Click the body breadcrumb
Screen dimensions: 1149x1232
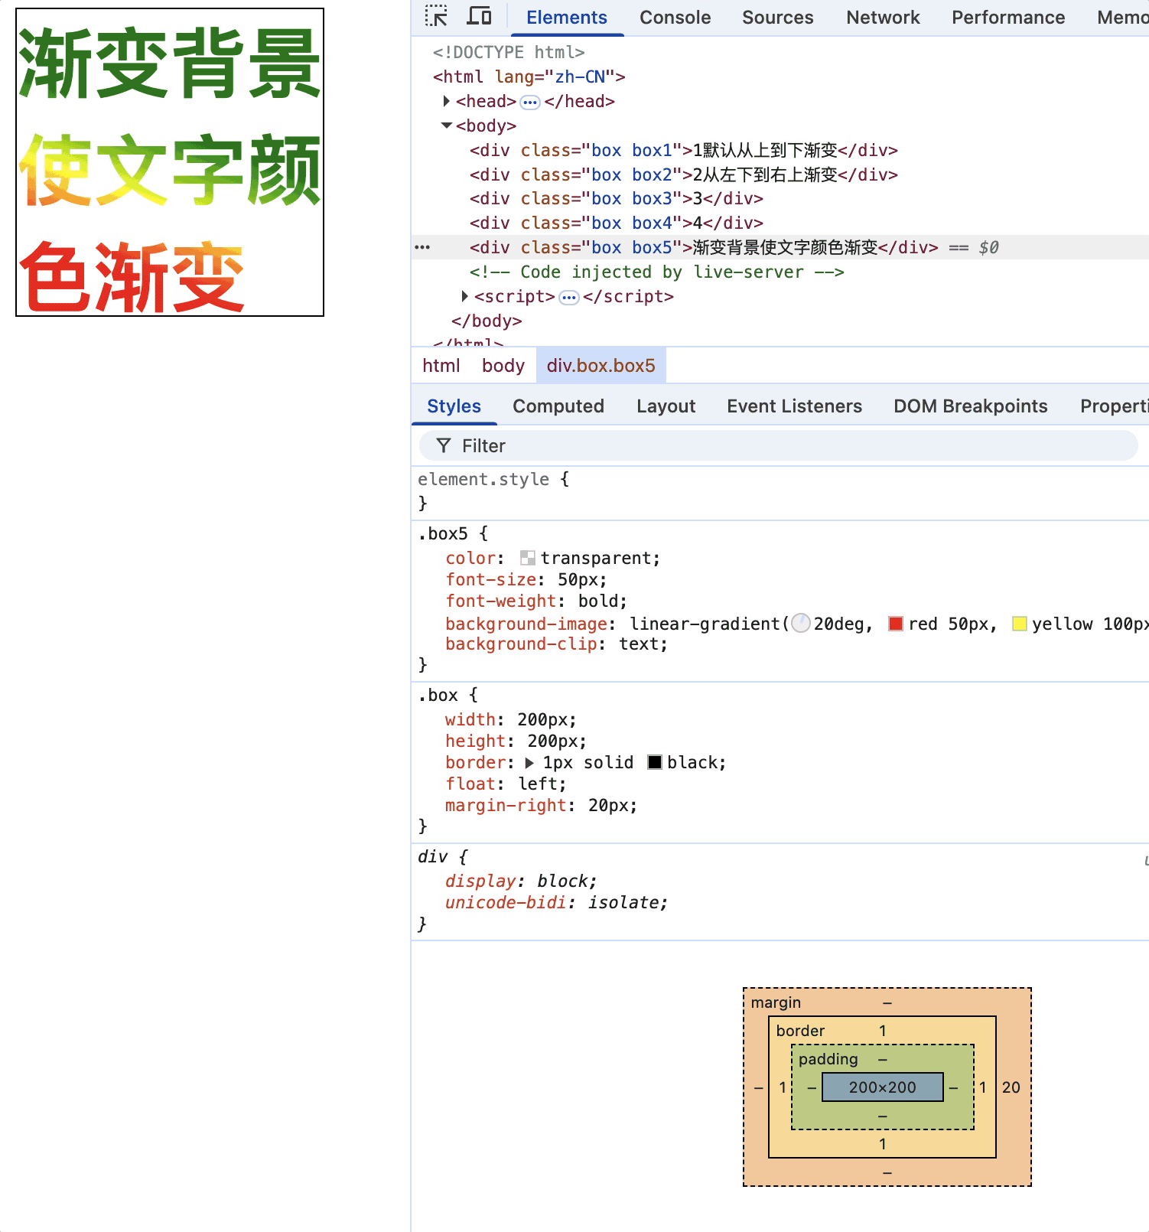click(x=503, y=366)
